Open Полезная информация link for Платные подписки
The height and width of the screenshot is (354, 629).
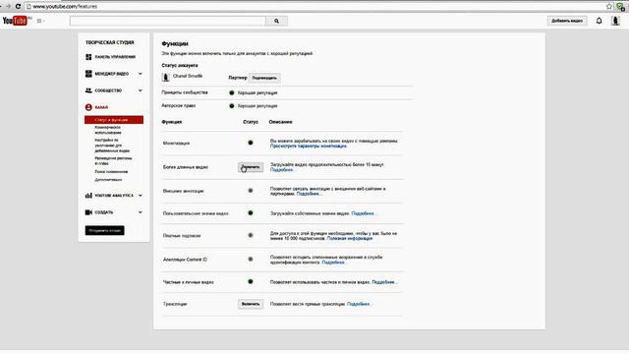point(350,238)
